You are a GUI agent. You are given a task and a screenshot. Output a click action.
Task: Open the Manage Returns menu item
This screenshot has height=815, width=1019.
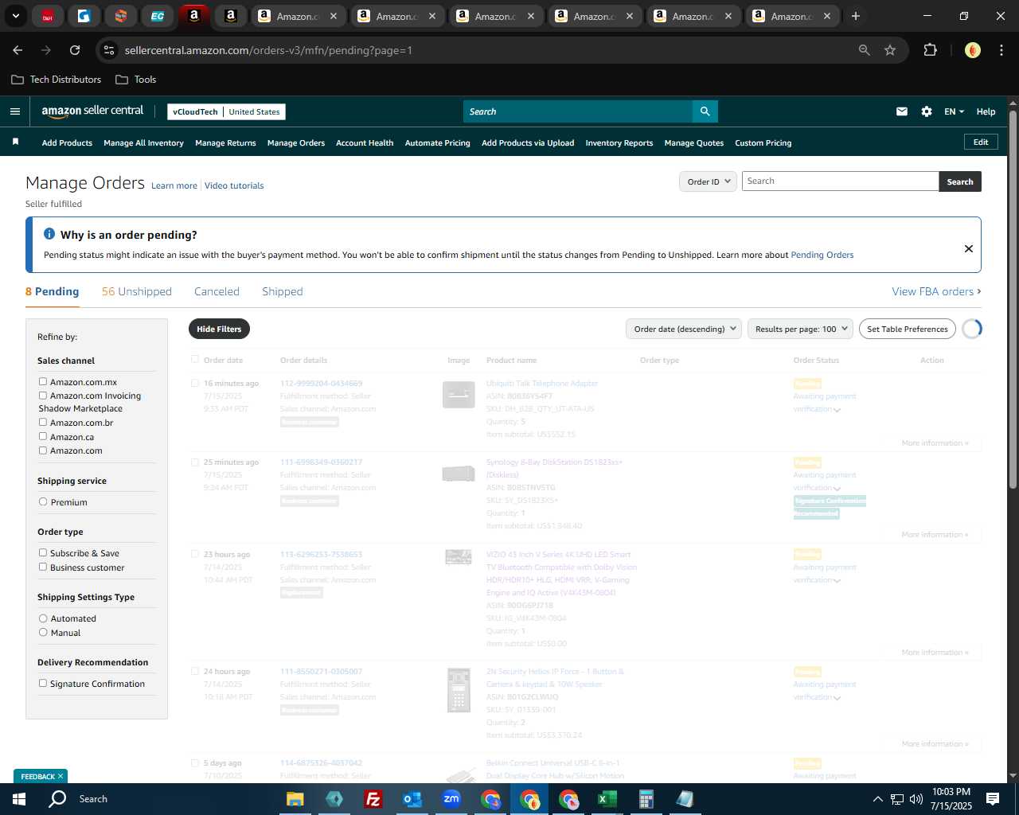(x=225, y=142)
